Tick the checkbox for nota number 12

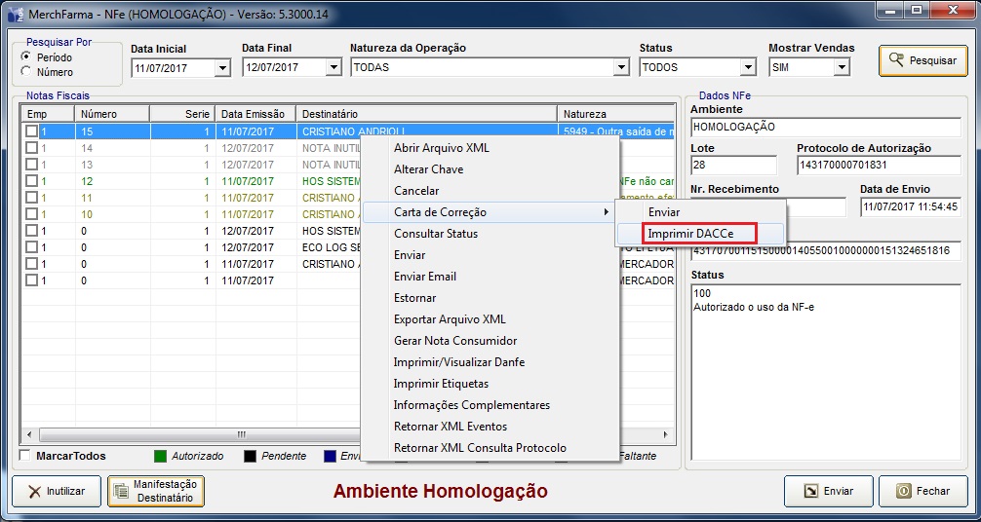tap(32, 181)
